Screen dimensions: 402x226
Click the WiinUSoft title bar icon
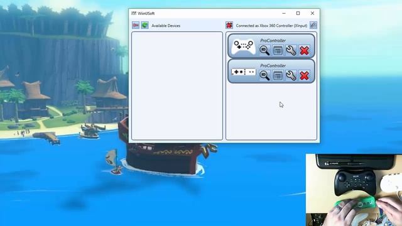tap(134, 13)
